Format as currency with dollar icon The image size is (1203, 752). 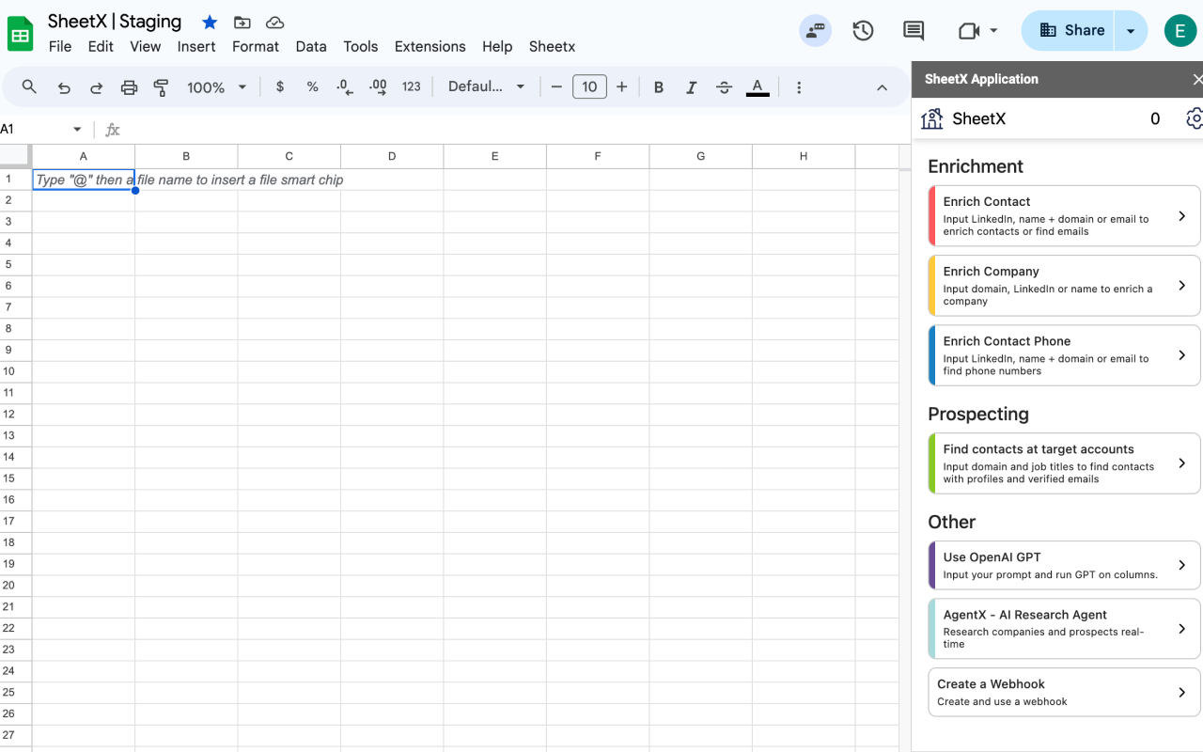click(x=280, y=86)
